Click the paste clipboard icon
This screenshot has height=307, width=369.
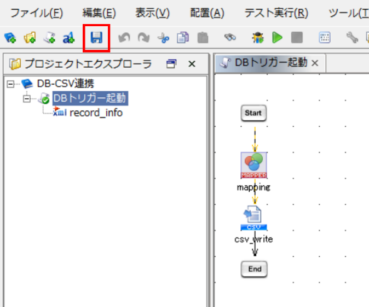coord(203,38)
